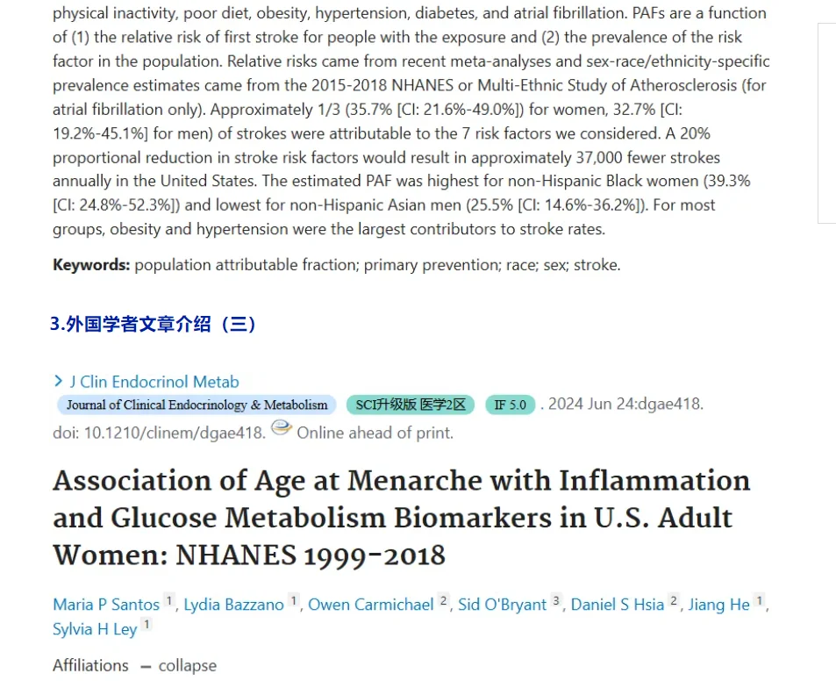The width and height of the screenshot is (836, 688).
Task: Open author Lydia Bazzano
Action: 233,605
